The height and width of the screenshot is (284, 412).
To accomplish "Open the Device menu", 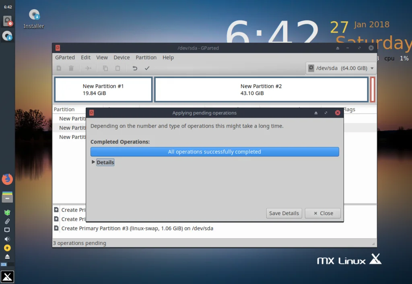I will (x=122, y=57).
